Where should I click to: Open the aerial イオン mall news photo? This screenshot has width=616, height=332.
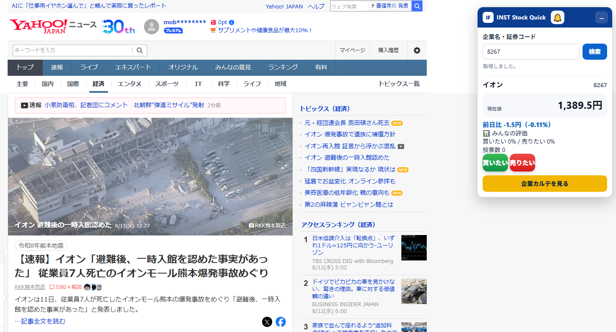150,177
